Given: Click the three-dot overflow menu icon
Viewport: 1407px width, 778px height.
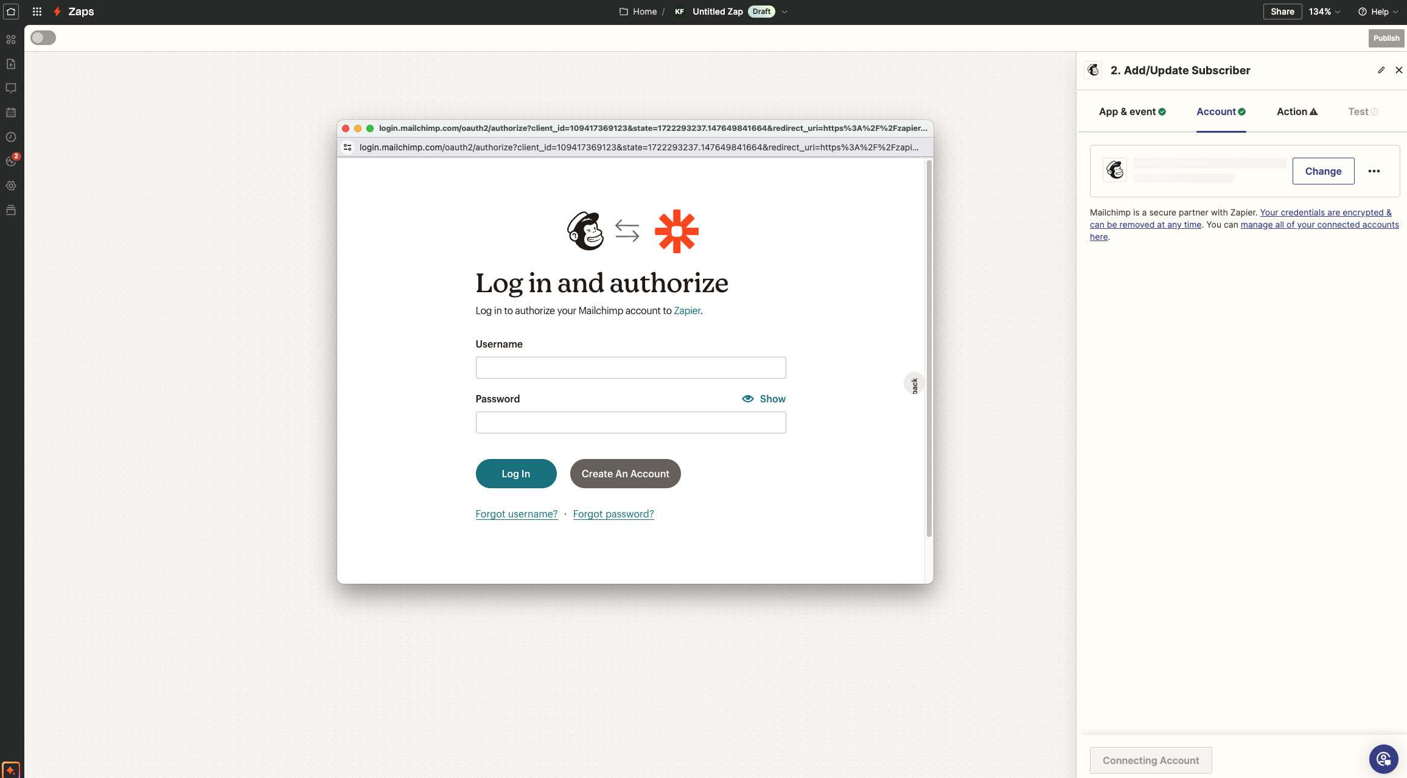Looking at the screenshot, I should click(1374, 170).
